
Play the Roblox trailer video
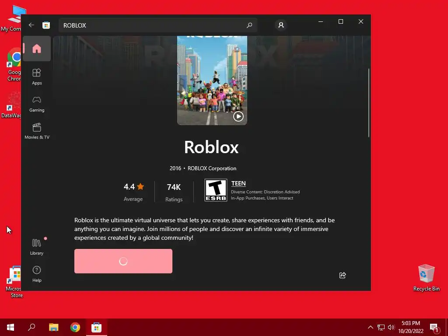(x=238, y=116)
